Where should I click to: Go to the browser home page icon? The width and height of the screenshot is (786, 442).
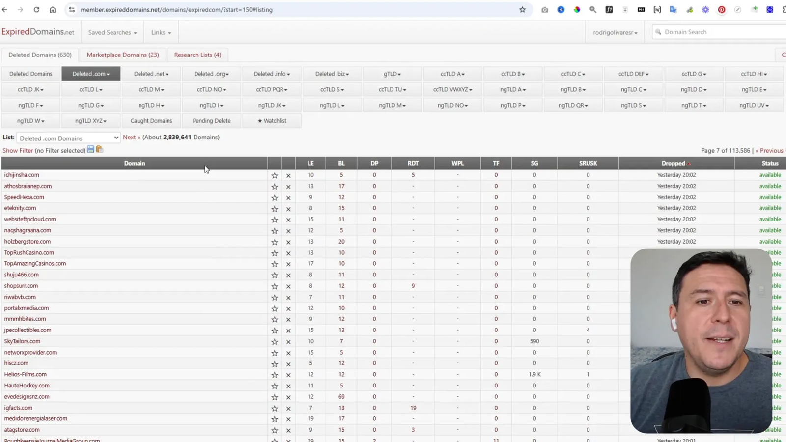pos(53,10)
